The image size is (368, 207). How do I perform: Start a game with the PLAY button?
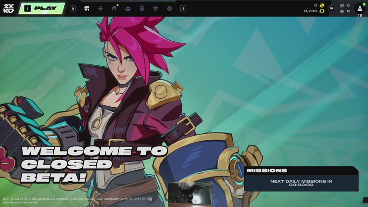42,8
